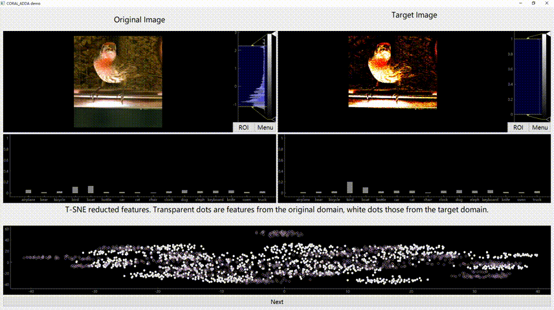The image size is (554, 310).
Task: Click 'keyboard' label in Target chart
Action: click(490, 200)
